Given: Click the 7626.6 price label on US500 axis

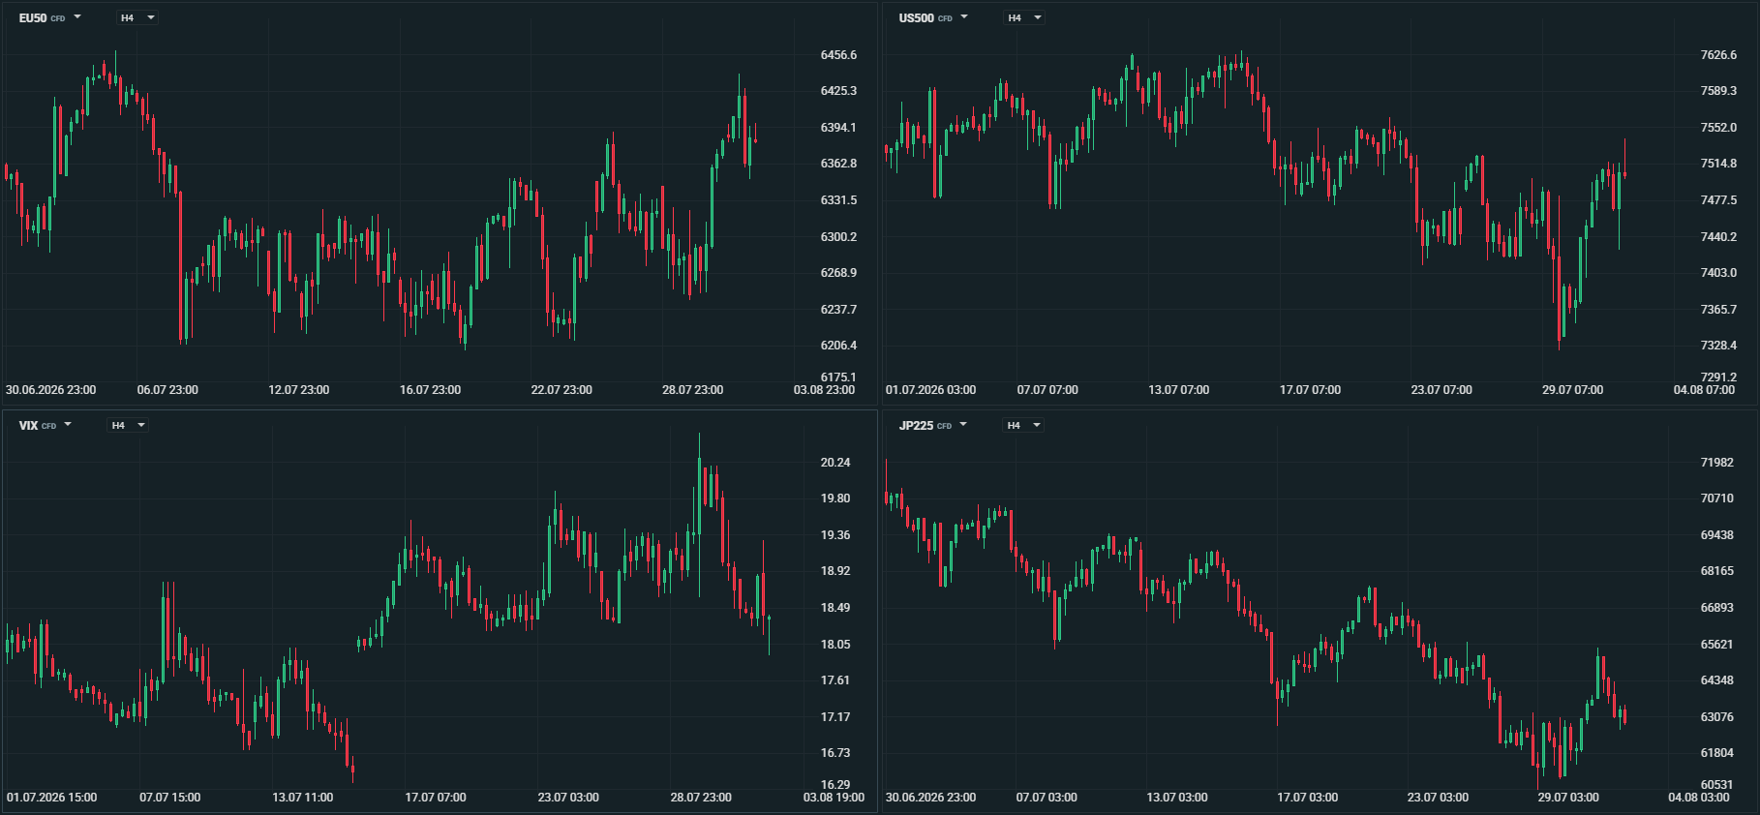Looking at the screenshot, I should click(x=1718, y=55).
